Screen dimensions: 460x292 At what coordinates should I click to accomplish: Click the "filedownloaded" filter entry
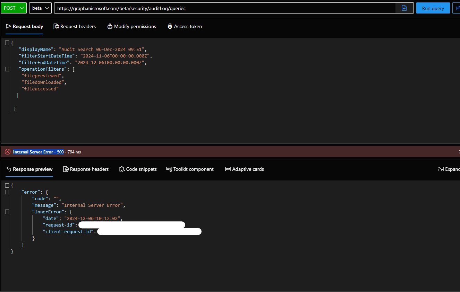click(43, 82)
